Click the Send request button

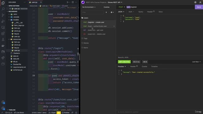(x=199, y=7)
